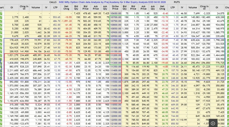Viewport: 229px width, 127px height.
Task: Open the 11000.00 strike price link
Action: pos(116,40)
